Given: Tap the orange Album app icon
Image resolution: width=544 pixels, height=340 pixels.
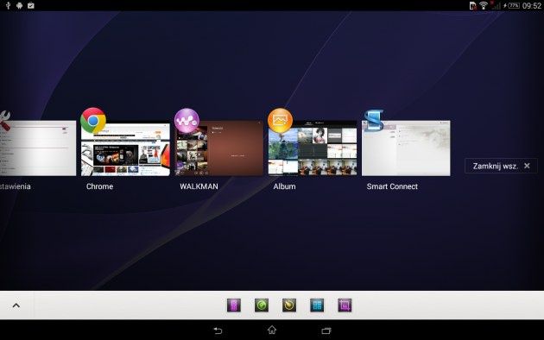Looking at the screenshot, I should tap(281, 121).
